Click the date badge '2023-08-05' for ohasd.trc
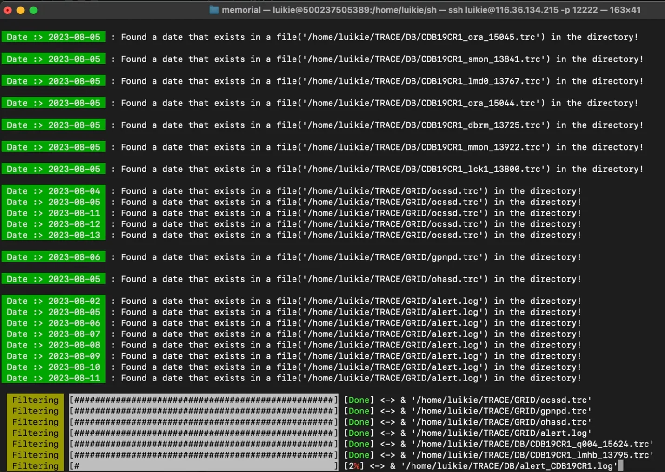665x472 pixels. [53, 279]
